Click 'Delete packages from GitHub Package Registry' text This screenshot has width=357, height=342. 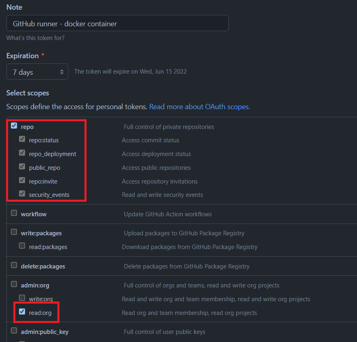tap(187, 266)
